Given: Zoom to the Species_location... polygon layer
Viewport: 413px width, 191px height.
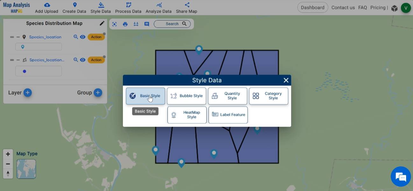Looking at the screenshot, I should (76, 60).
